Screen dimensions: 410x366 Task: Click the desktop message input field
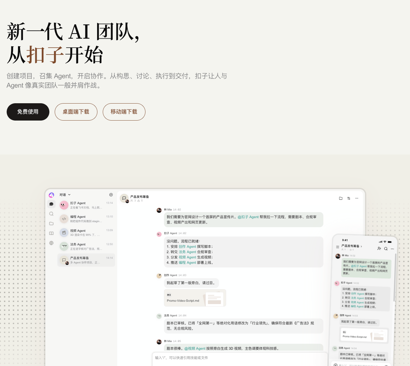[240, 359]
